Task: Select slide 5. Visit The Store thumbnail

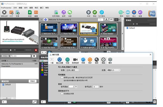Action: click(x=49, y=43)
